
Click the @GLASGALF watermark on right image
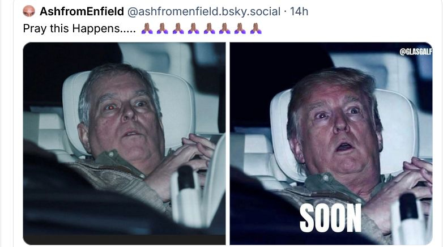click(416, 52)
